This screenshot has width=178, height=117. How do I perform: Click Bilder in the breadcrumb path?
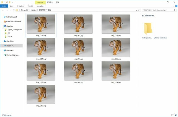click(33, 10)
